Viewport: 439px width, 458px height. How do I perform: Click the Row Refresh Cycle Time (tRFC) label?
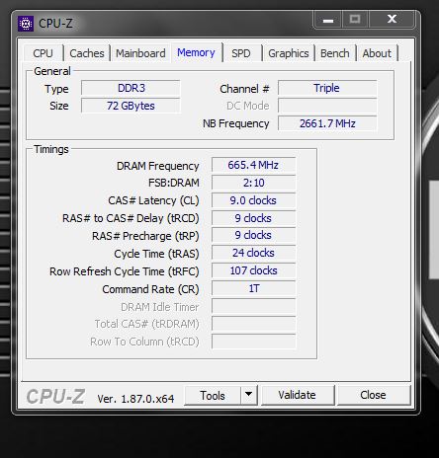(125, 271)
